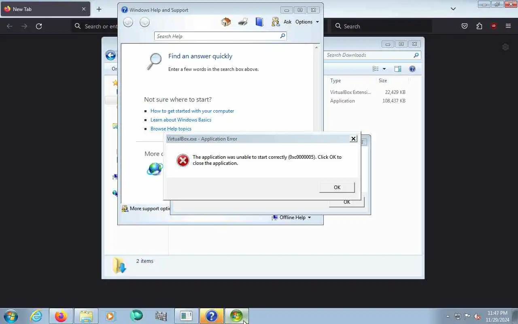Click the New Tab page settings gear
The width and height of the screenshot is (518, 324).
[x=505, y=47]
